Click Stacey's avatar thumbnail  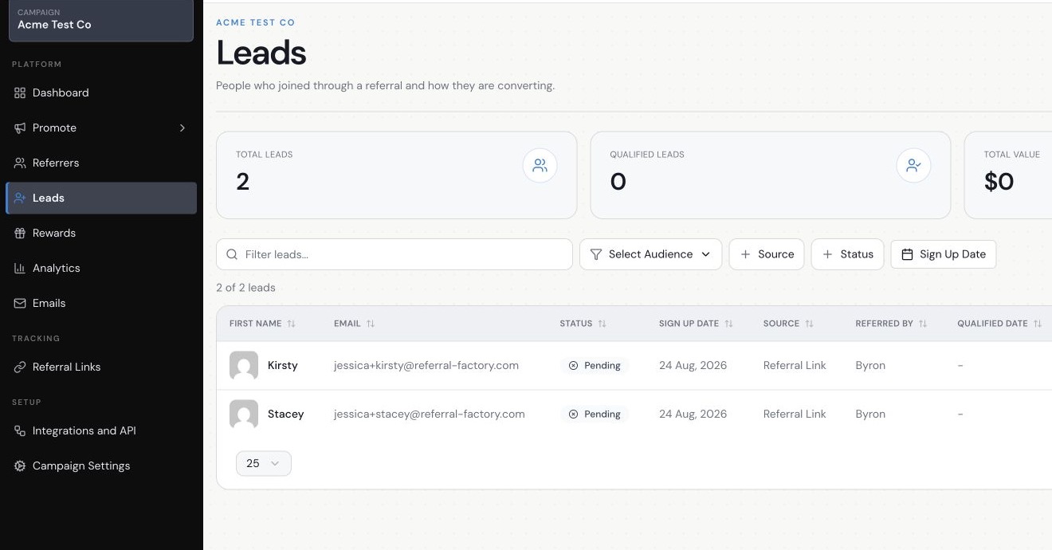point(244,414)
